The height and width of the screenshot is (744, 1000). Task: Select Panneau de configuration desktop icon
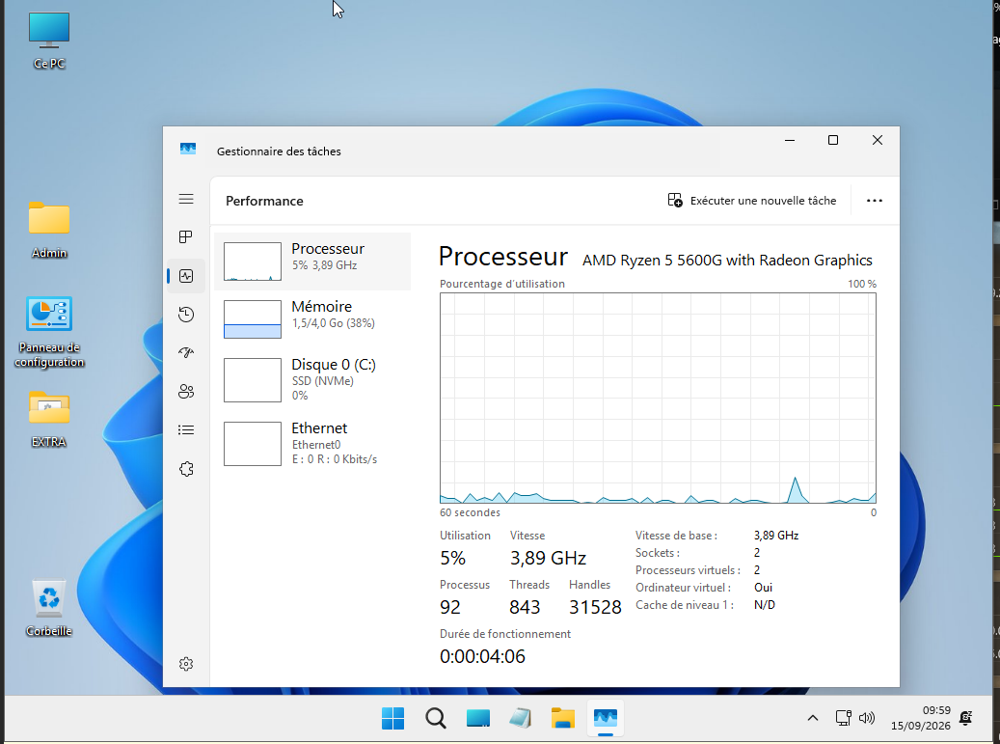[x=49, y=333]
